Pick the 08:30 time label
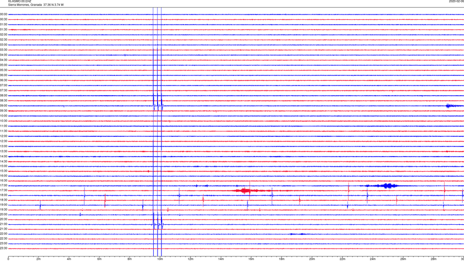 click(3, 101)
